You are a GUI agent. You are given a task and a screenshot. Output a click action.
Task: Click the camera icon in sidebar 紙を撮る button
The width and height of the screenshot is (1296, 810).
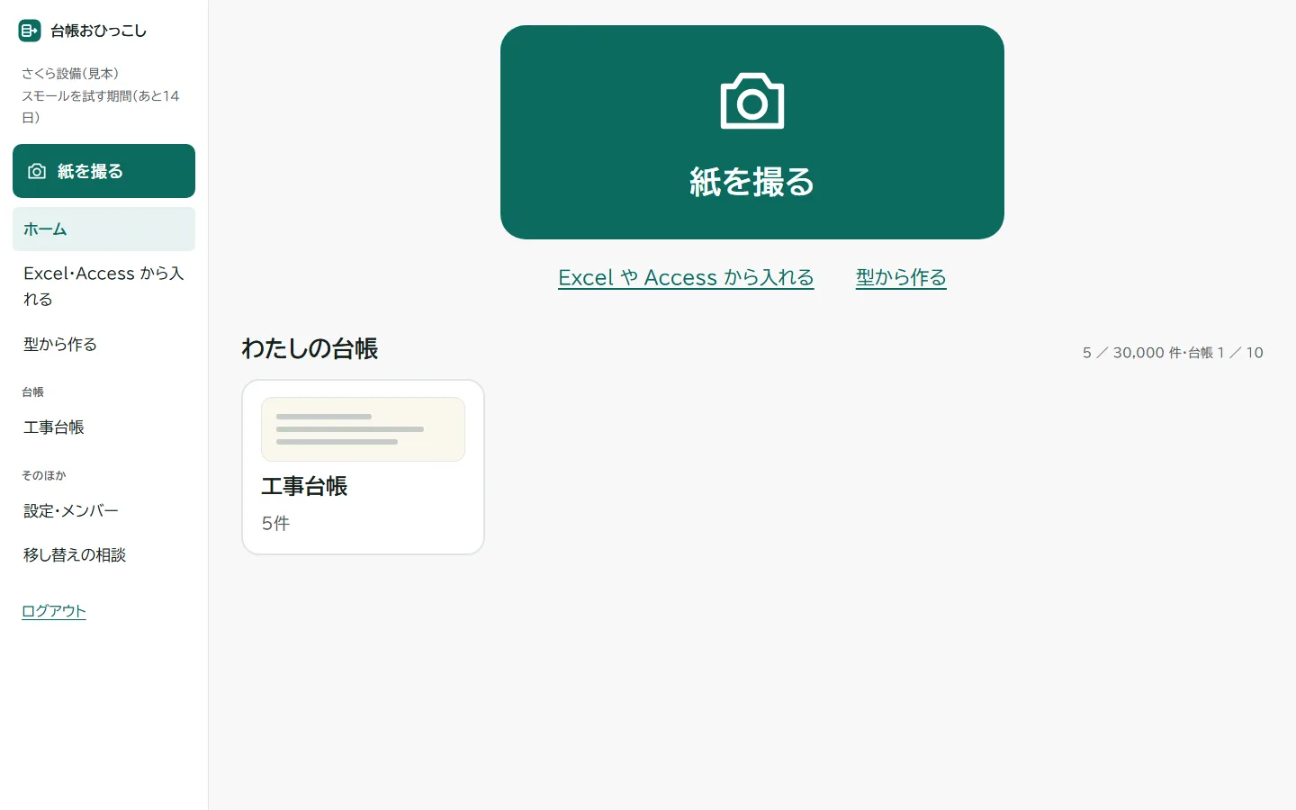pos(37,171)
